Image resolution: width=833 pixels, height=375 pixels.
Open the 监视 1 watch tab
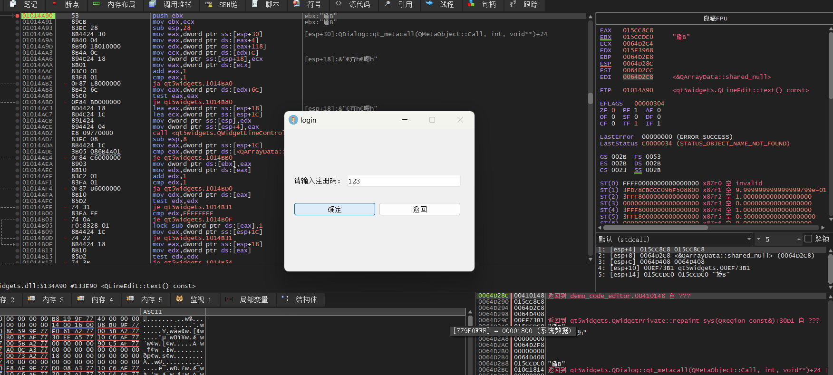point(195,299)
